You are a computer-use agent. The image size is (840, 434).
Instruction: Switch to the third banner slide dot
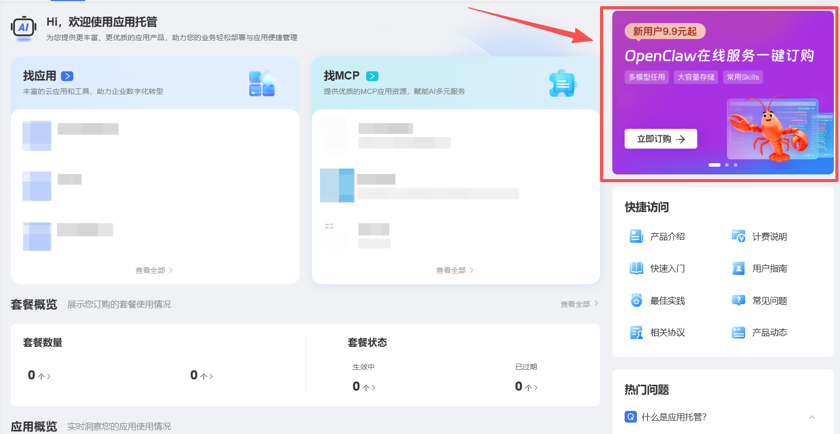tap(735, 165)
